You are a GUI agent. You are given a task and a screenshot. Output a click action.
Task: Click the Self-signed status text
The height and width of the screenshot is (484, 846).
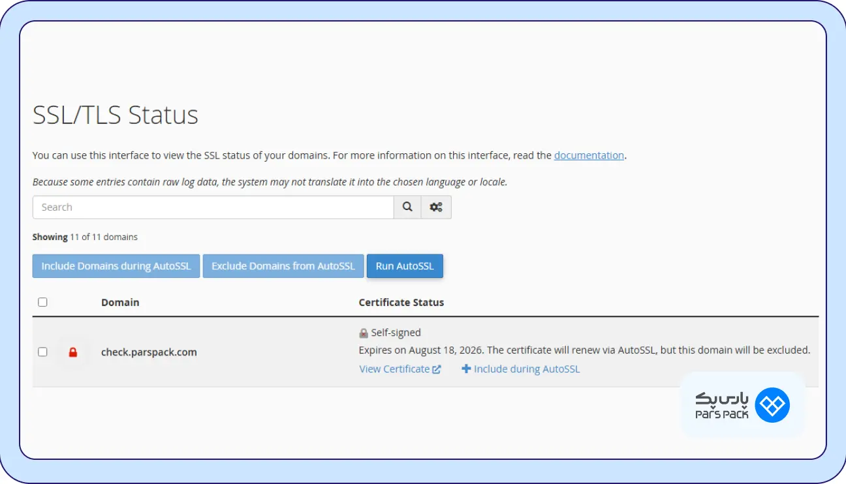(x=396, y=333)
